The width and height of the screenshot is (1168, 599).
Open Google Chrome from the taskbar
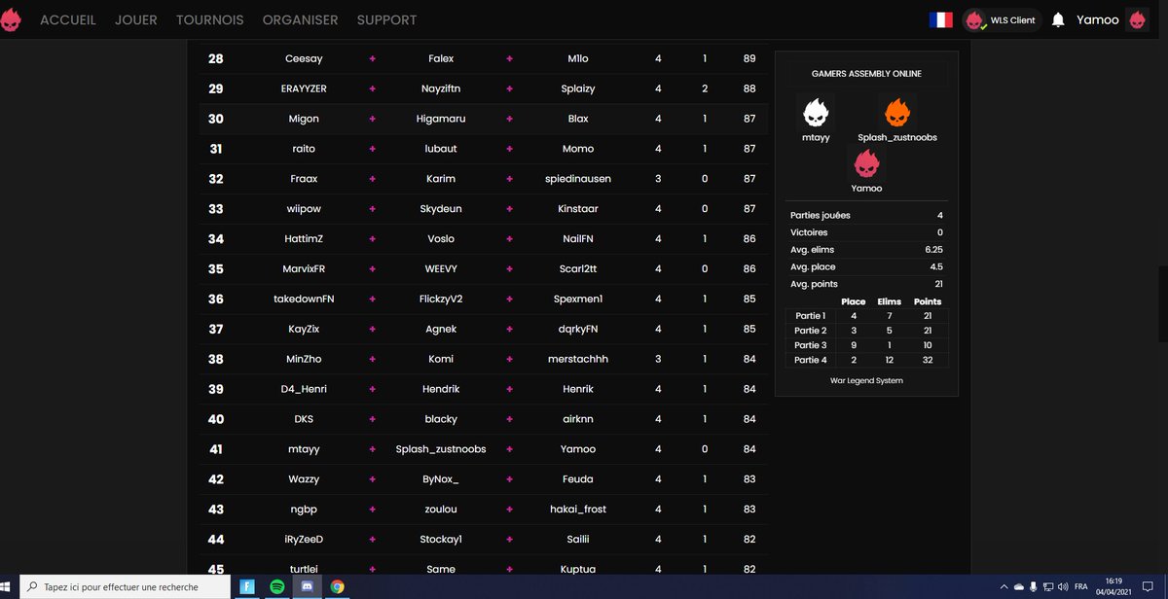(x=337, y=586)
